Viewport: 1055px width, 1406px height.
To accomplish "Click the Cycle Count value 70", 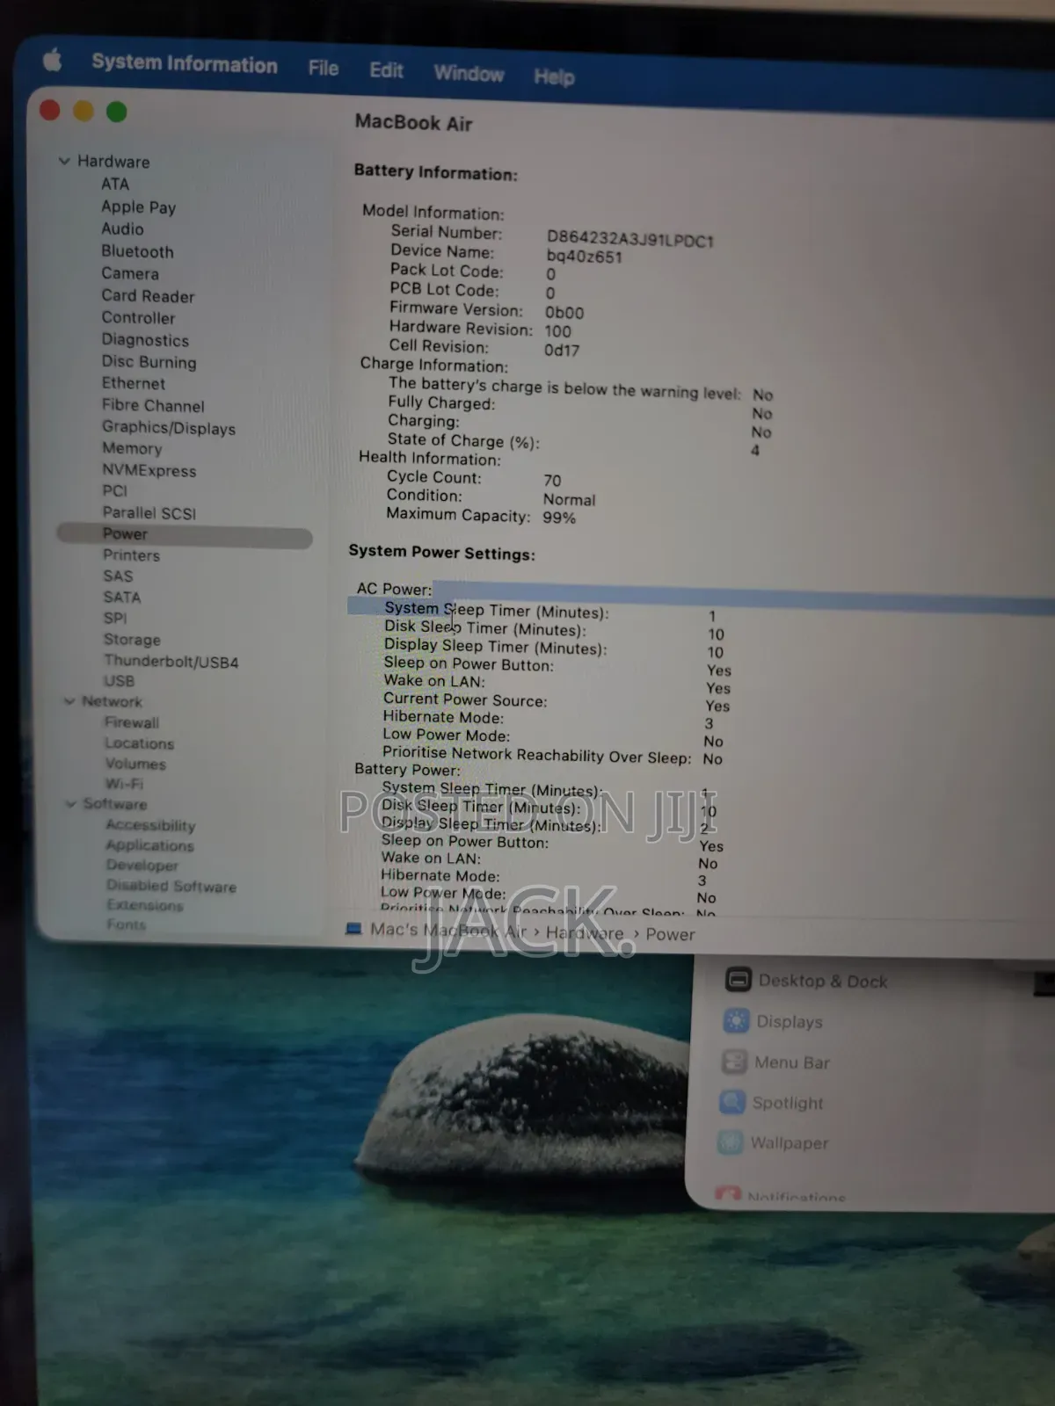I will [552, 480].
